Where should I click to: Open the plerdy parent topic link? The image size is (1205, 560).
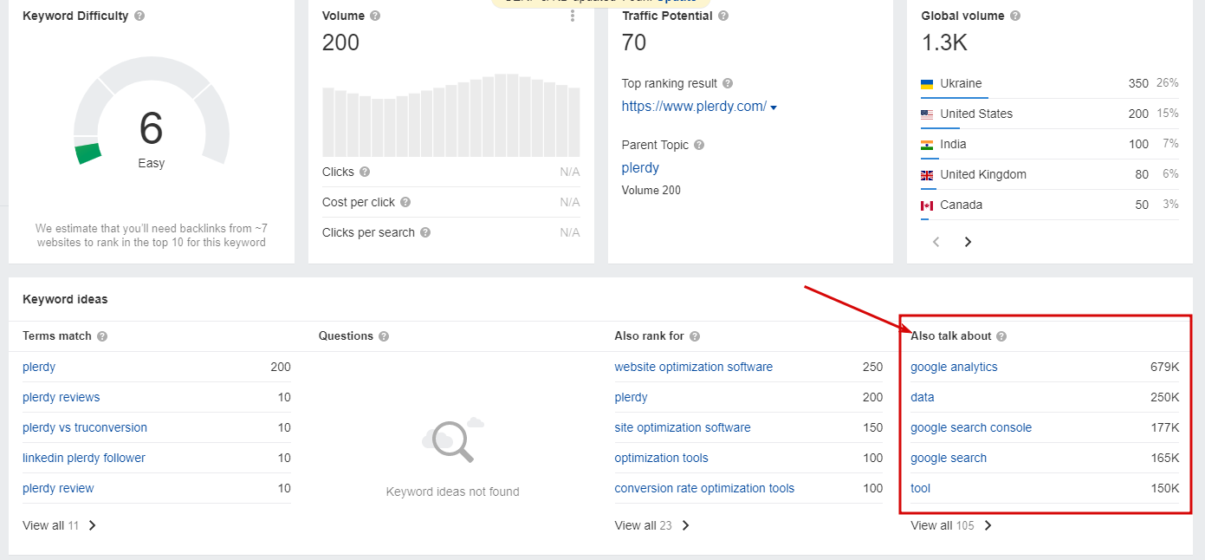pos(640,168)
